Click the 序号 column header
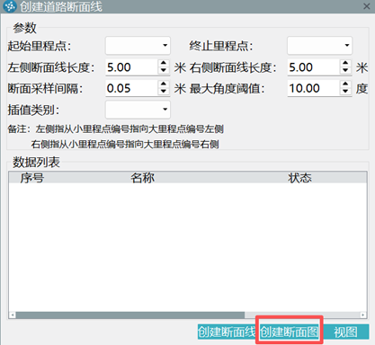The height and width of the screenshot is (345, 375). tap(32, 178)
